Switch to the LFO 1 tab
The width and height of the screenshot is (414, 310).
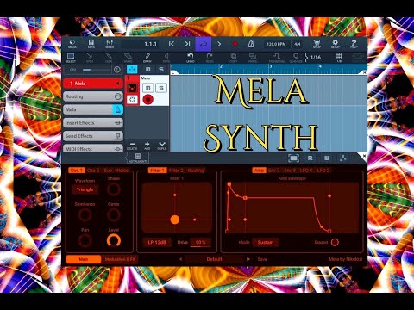(x=306, y=170)
